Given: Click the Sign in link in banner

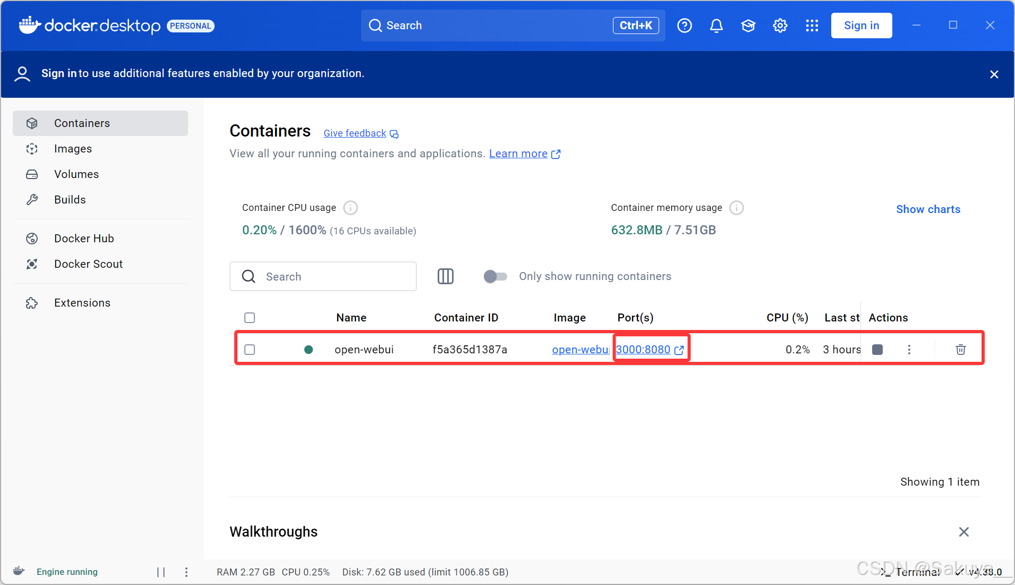Looking at the screenshot, I should (x=58, y=73).
